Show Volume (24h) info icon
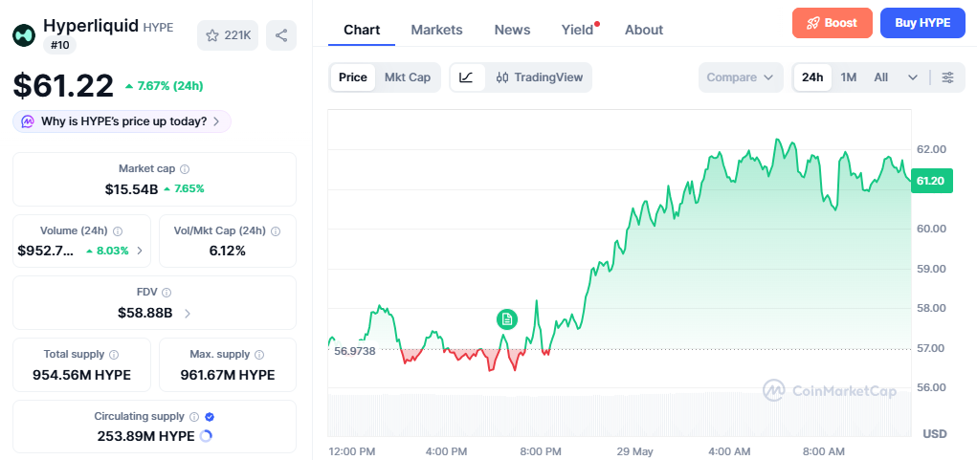Screen dimensions: 977x460 pyautogui.click(x=118, y=230)
